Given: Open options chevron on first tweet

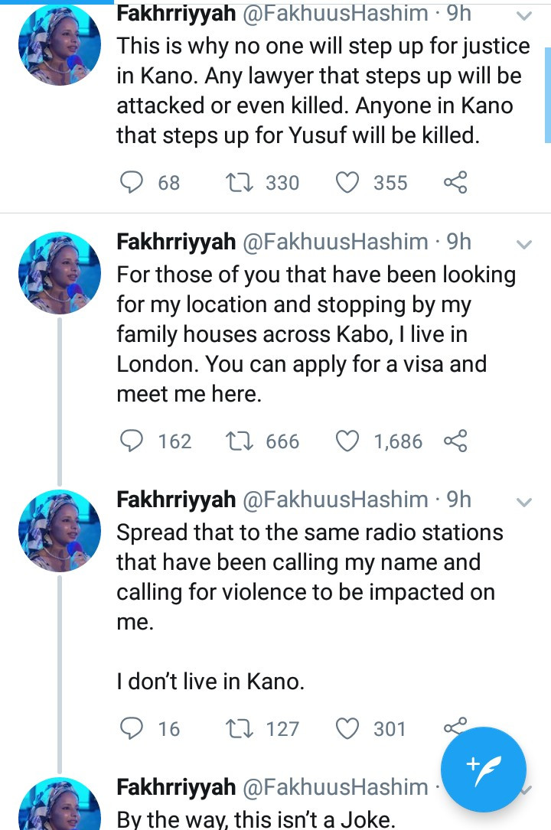Looking at the screenshot, I should pyautogui.click(x=524, y=16).
